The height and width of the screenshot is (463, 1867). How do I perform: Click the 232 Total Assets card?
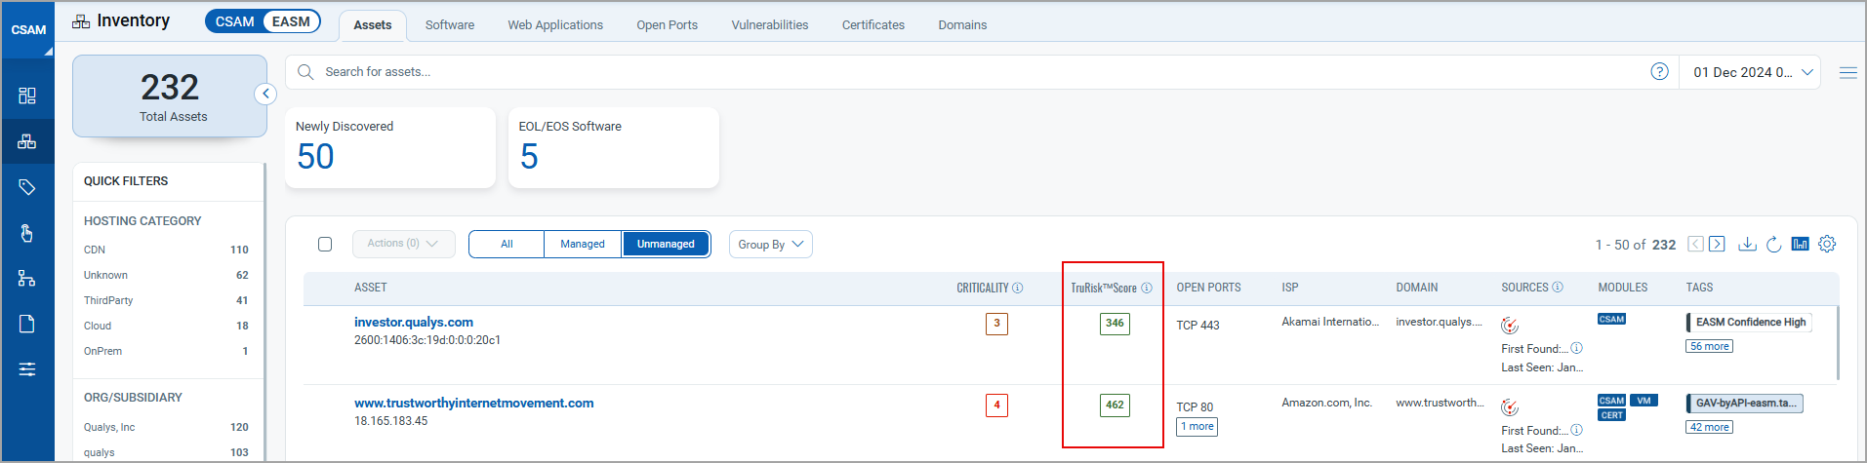(x=170, y=96)
